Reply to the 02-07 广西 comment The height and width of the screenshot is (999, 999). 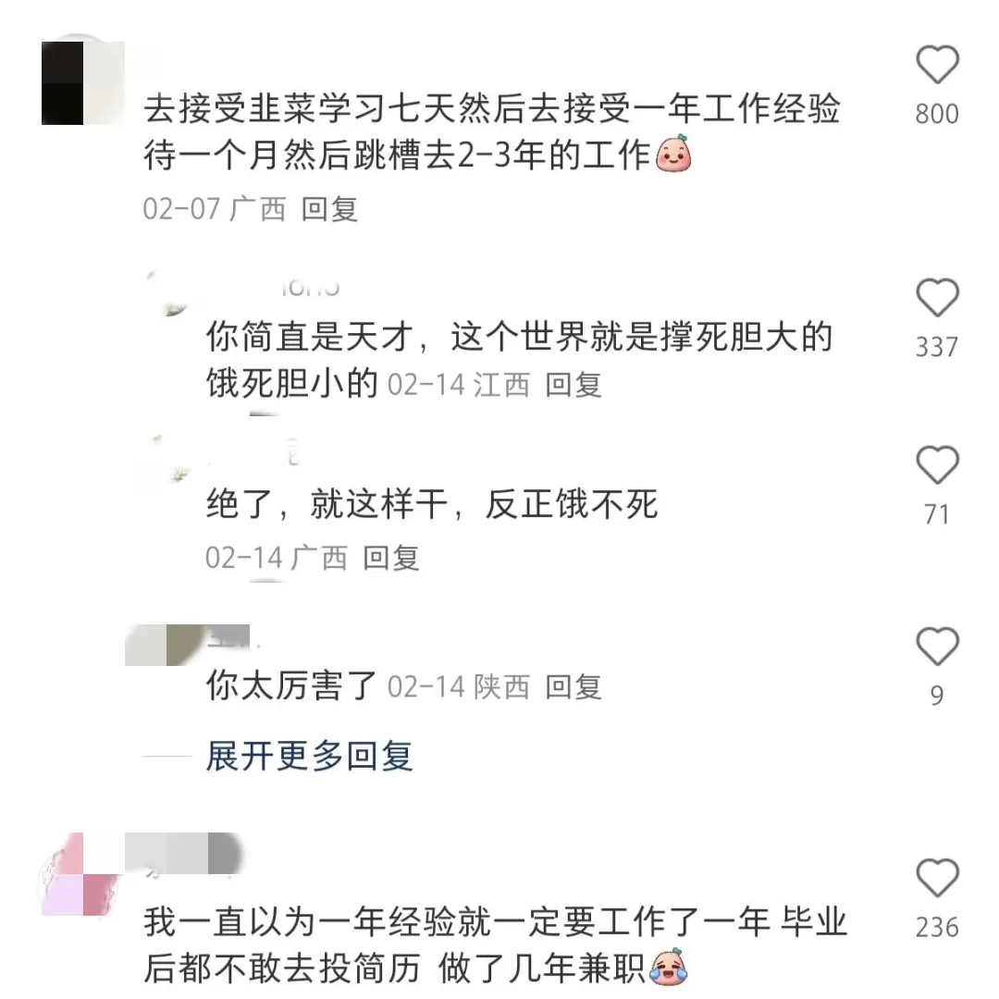click(x=329, y=209)
